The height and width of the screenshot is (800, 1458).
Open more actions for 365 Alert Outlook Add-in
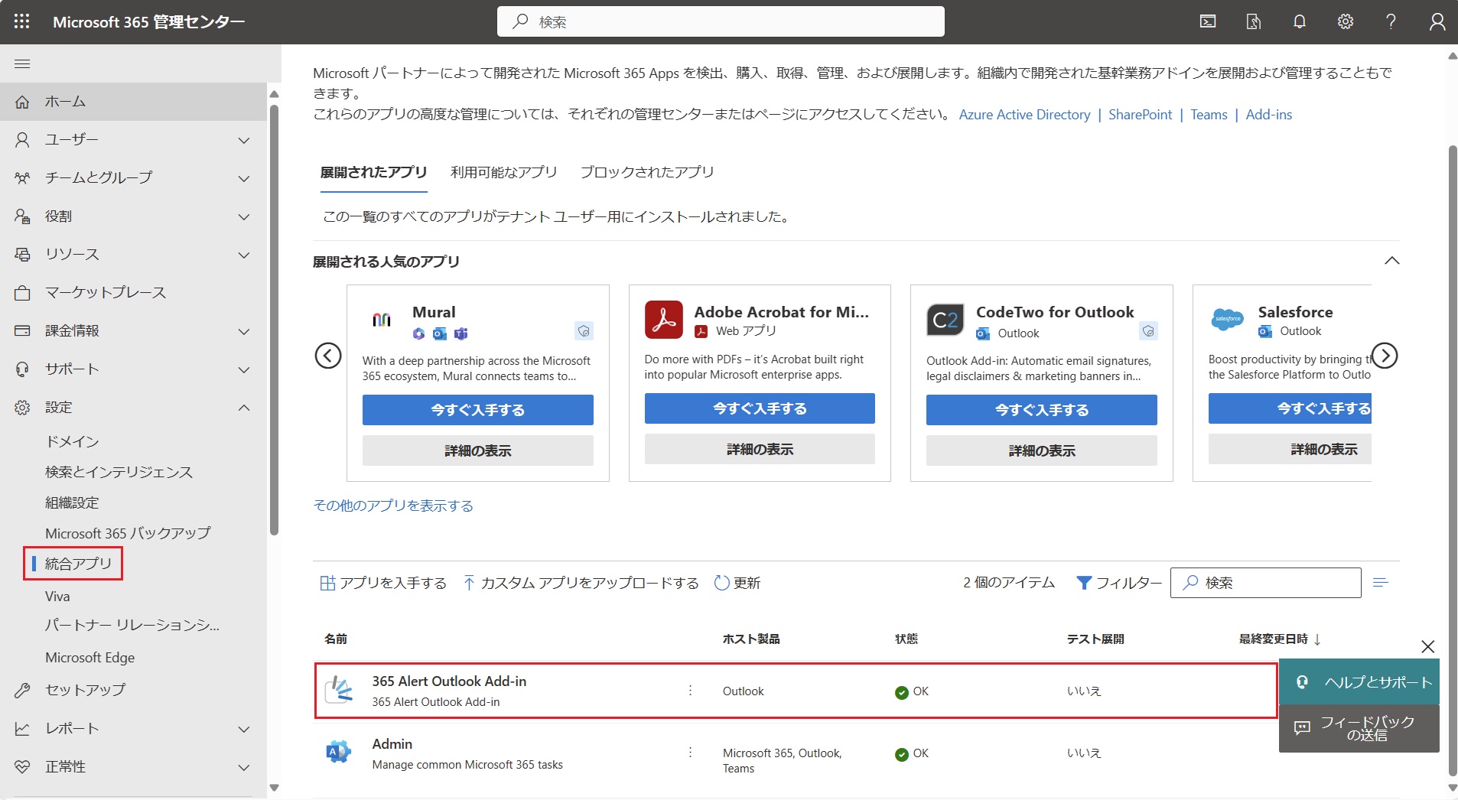[690, 691]
